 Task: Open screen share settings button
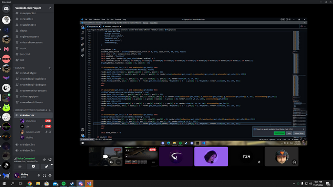(x=33, y=167)
